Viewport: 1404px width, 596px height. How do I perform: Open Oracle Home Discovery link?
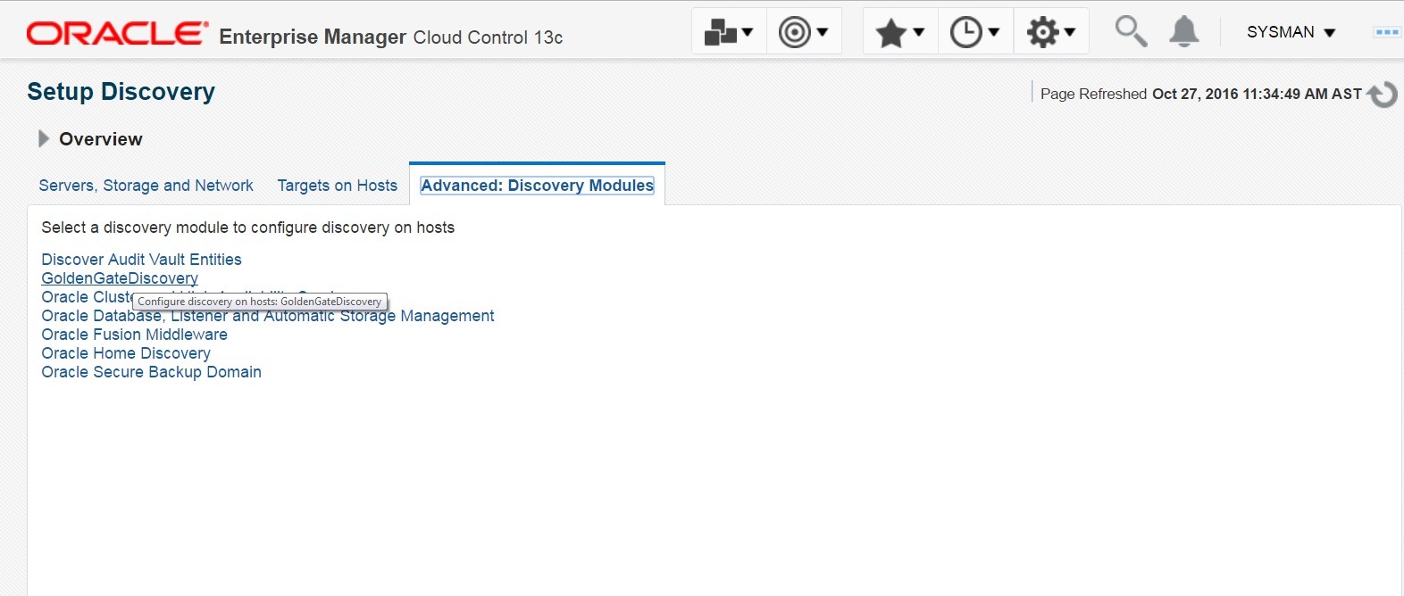pyautogui.click(x=126, y=353)
